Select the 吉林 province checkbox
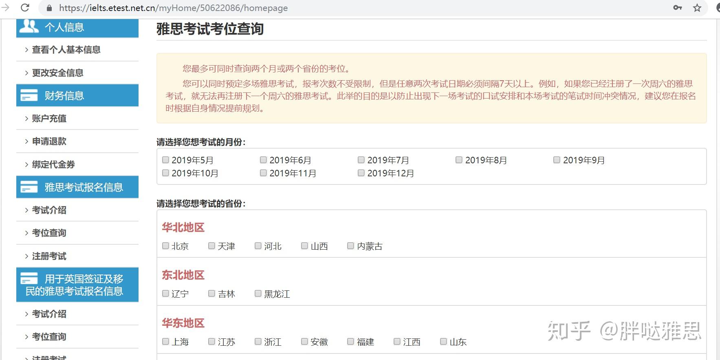Screen dimensions: 720x360 click(x=211, y=293)
